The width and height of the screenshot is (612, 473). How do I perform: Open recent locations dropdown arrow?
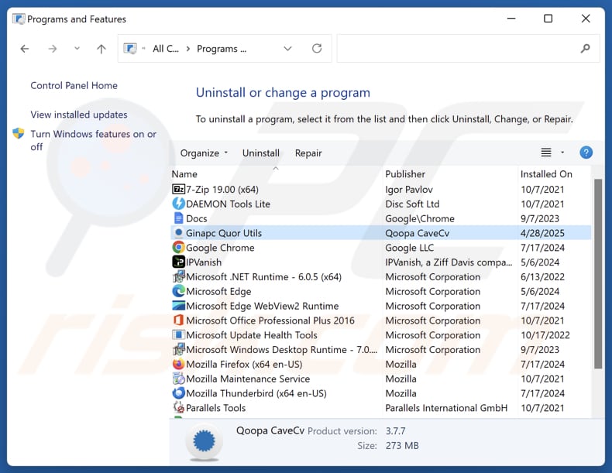click(77, 49)
